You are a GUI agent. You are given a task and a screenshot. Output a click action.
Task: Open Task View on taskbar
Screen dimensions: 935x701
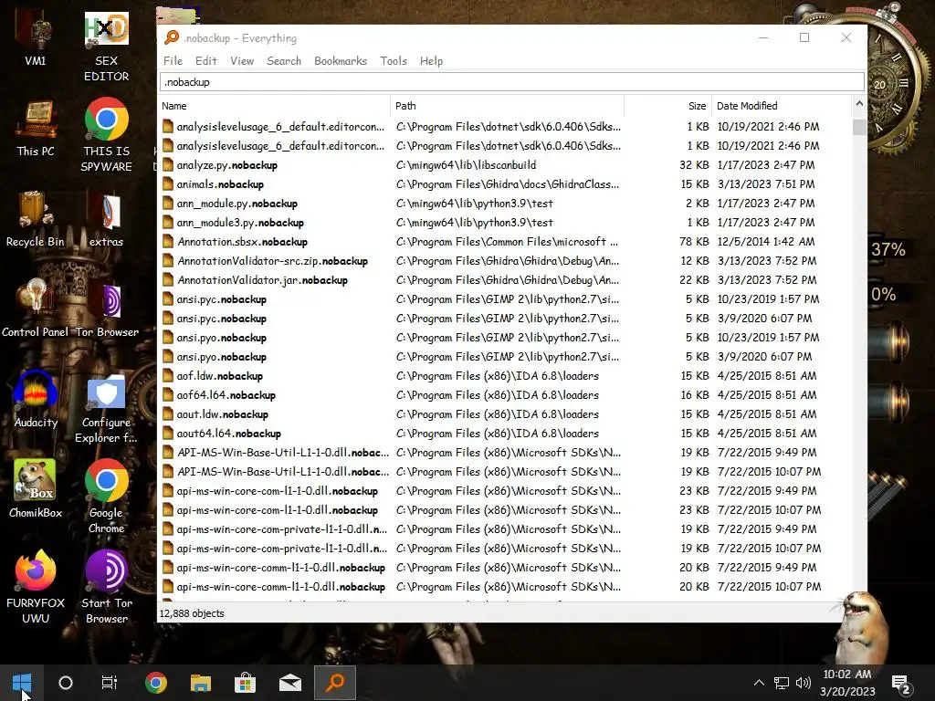(110, 683)
